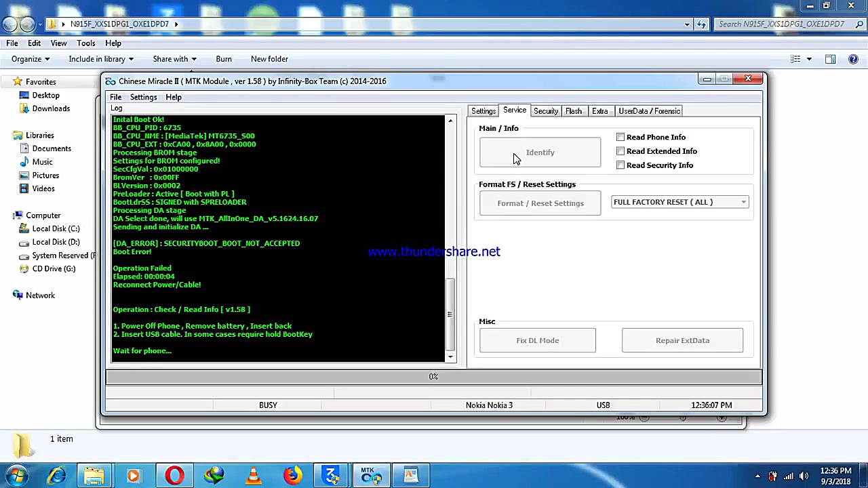Open Explorer help question mark icon

854,59
